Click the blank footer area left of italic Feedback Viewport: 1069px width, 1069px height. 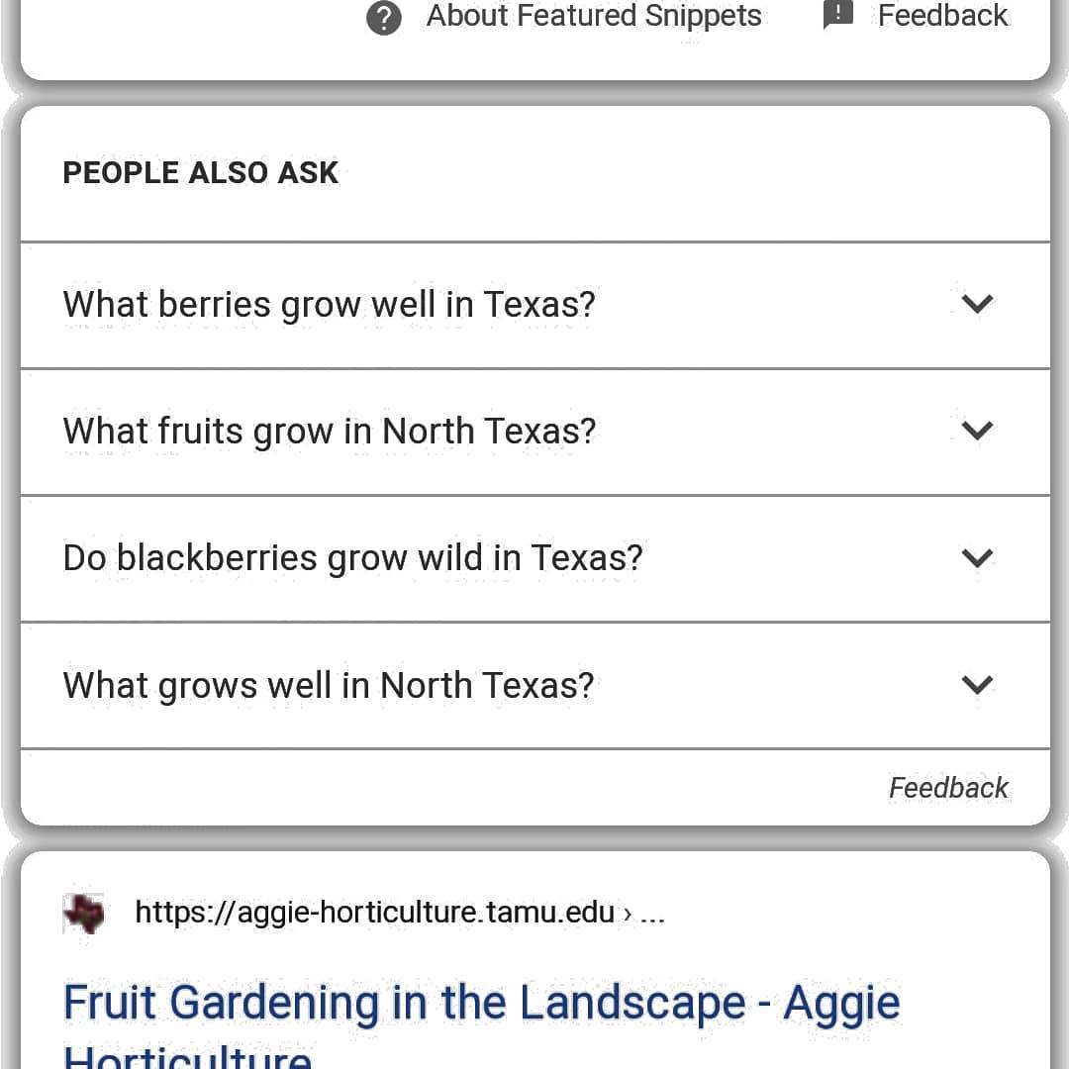coord(445,788)
